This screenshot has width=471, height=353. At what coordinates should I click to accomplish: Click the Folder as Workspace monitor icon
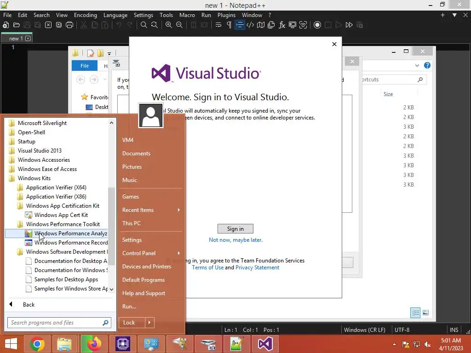pyautogui.click(x=292, y=25)
